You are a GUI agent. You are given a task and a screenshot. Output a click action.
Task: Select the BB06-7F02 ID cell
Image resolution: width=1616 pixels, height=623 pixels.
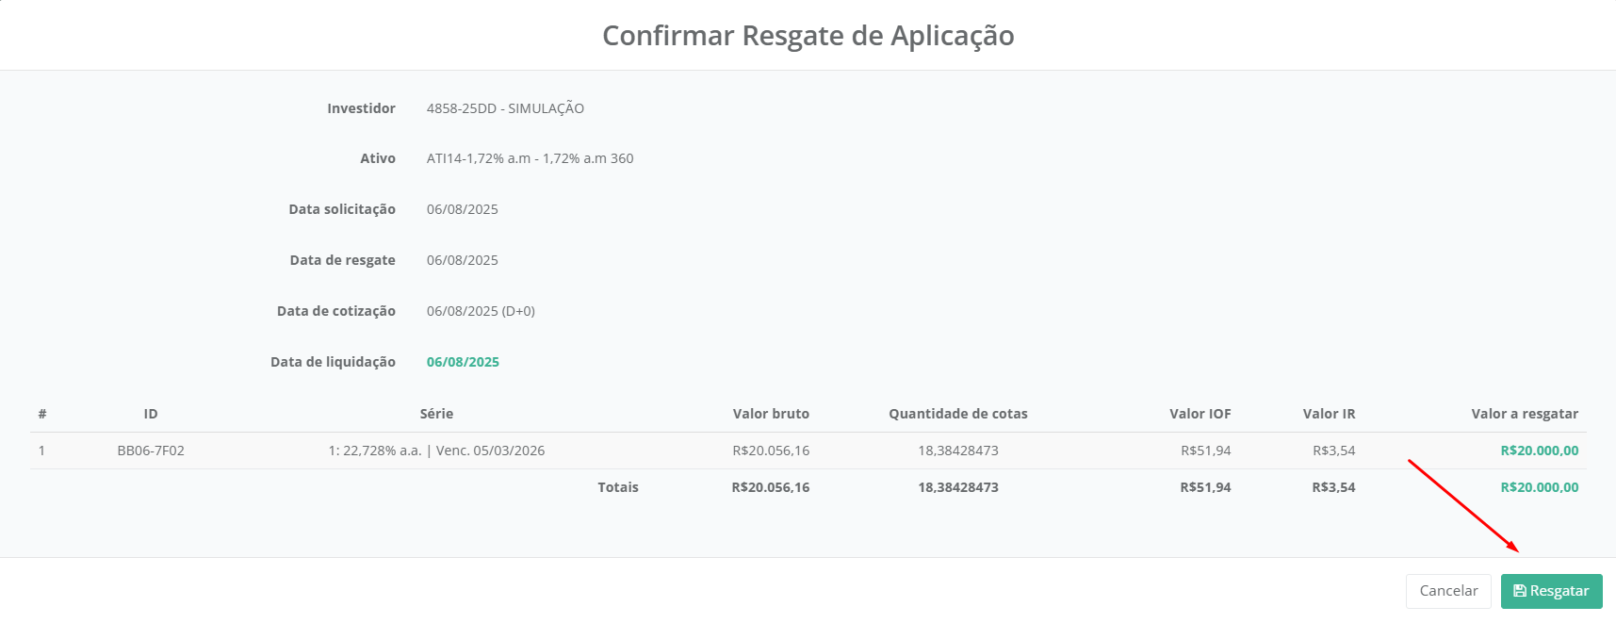pos(151,451)
